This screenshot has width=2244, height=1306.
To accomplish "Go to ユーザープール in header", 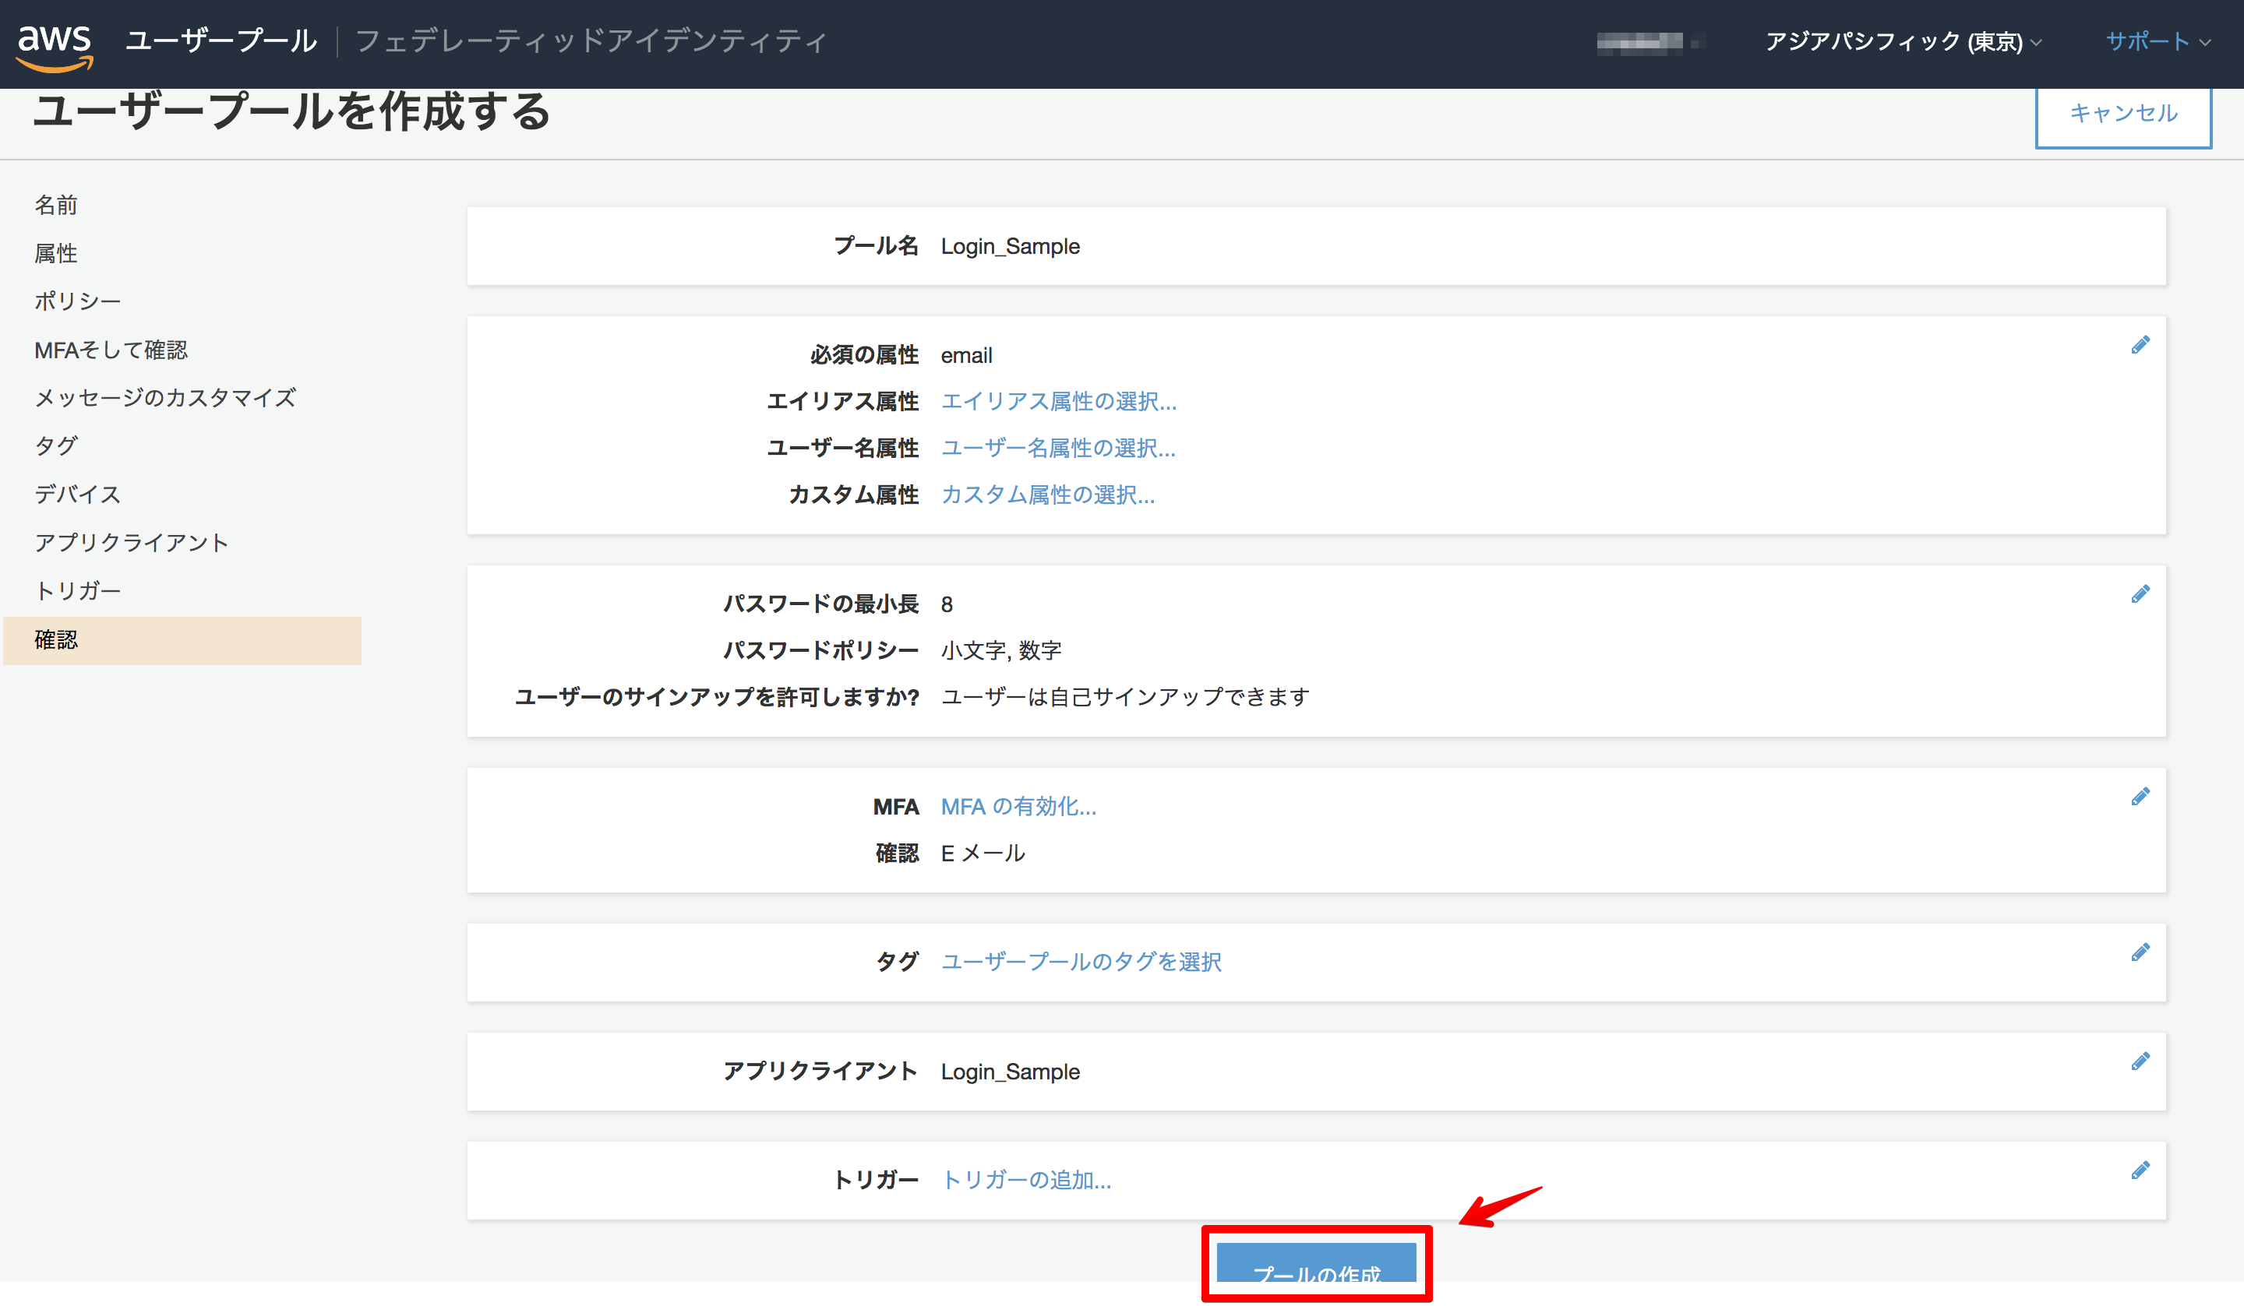I will coord(221,41).
